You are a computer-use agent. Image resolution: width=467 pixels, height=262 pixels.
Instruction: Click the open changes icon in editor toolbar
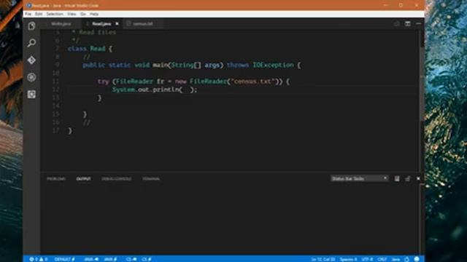point(396,24)
